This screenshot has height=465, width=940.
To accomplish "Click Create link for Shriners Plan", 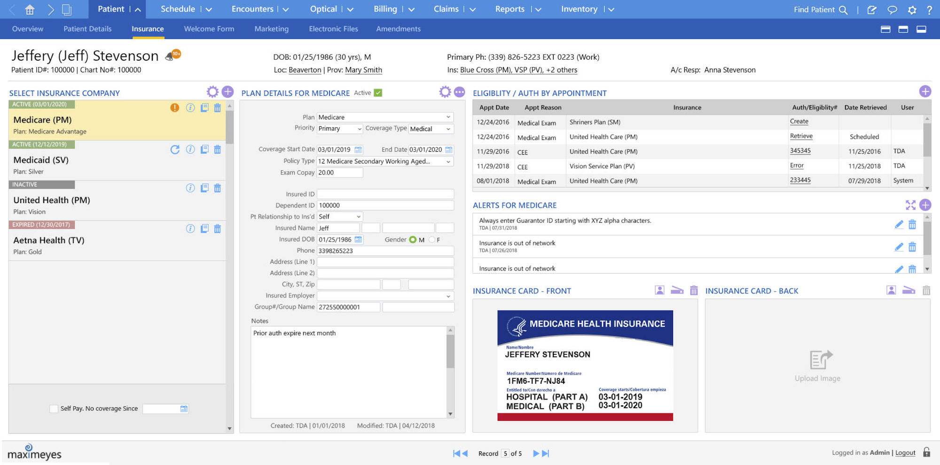I will [799, 121].
